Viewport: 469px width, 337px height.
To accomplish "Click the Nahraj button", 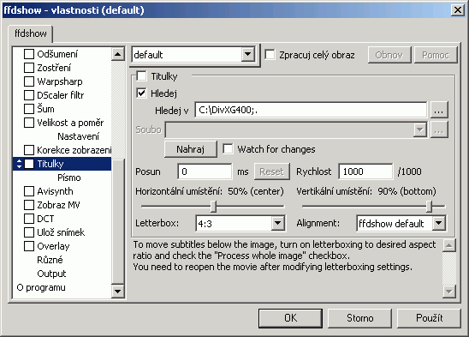I will pos(191,149).
